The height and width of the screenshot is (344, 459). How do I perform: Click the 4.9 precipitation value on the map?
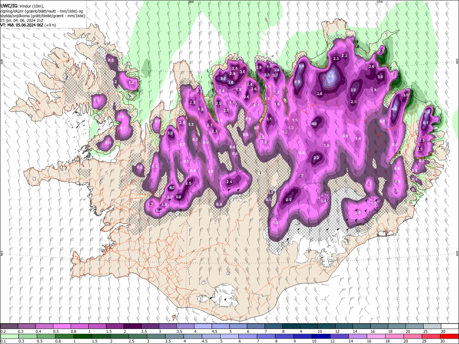tap(331, 76)
